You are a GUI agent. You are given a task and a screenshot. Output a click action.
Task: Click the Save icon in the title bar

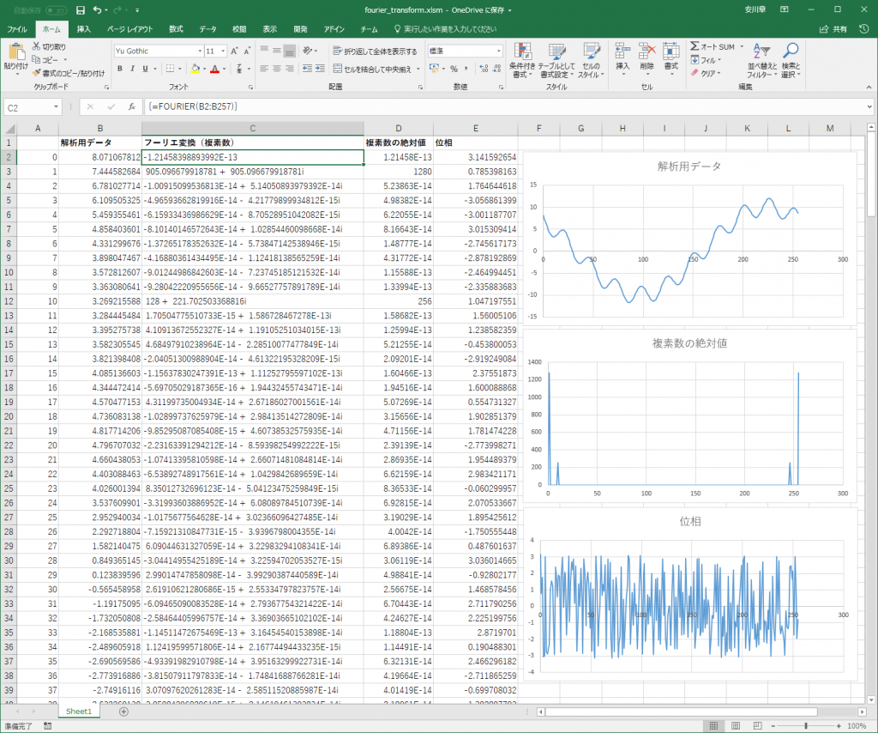pyautogui.click(x=81, y=10)
